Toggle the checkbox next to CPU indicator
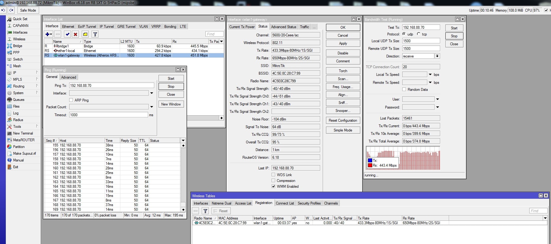The image size is (551, 244). tap(546, 10)
